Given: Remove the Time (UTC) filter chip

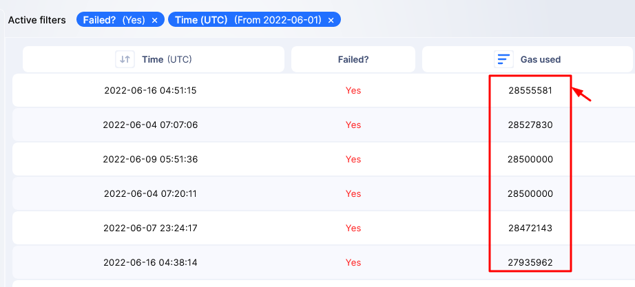Looking at the screenshot, I should [x=331, y=21].
